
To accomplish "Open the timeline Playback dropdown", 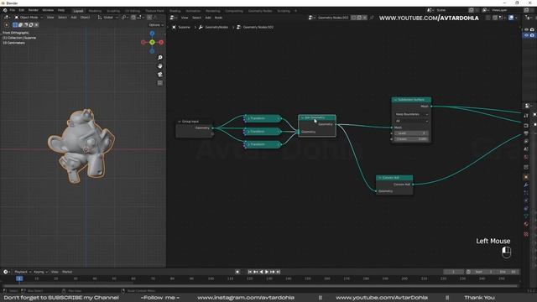I will pyautogui.click(x=23, y=272).
